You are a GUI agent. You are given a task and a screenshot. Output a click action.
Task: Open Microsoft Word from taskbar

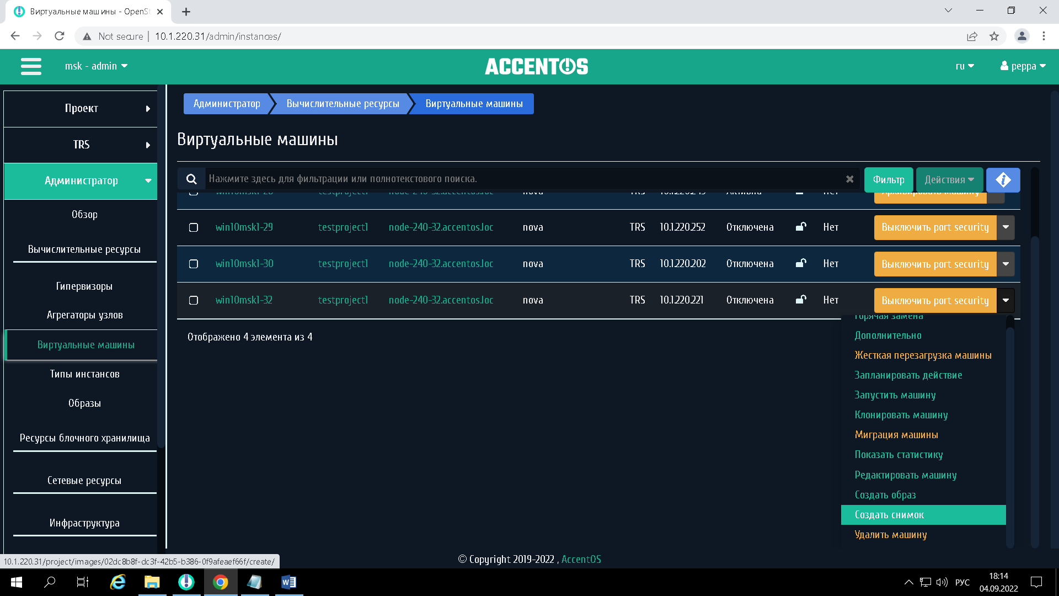tap(288, 582)
